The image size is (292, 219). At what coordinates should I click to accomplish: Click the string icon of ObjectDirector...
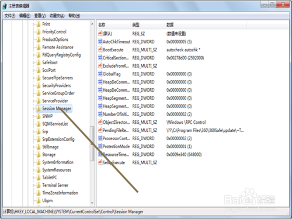[100, 122]
